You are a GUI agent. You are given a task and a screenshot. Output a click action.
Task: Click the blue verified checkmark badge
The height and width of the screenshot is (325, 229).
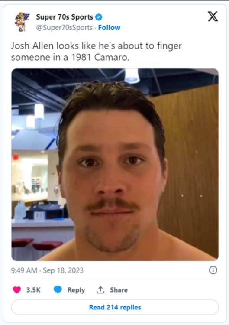click(99, 17)
